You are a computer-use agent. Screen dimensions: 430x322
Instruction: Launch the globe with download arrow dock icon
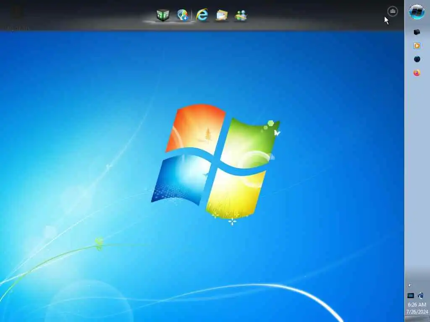pos(183,15)
